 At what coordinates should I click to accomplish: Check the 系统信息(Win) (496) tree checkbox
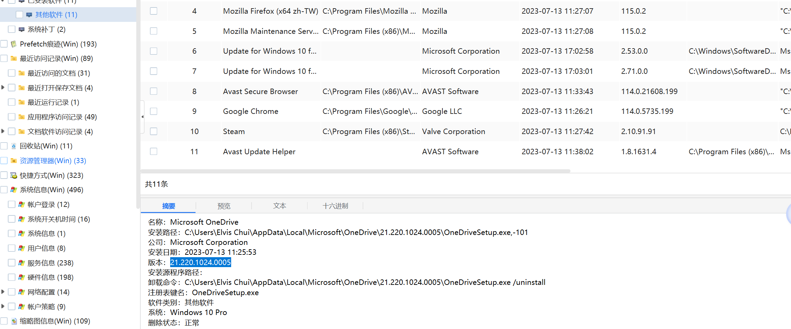tap(4, 190)
